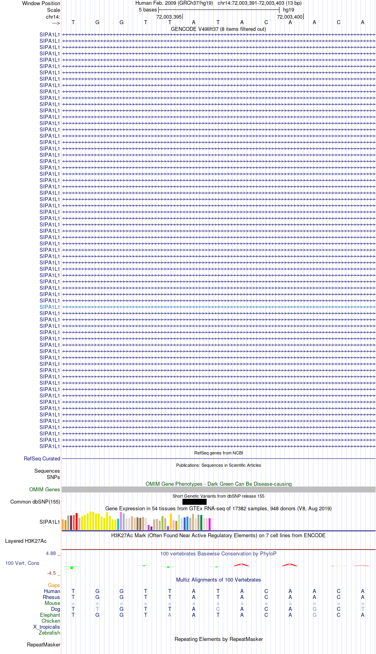
Task: Click the magenta bar in GTEx expression chart
Action: 210,524
